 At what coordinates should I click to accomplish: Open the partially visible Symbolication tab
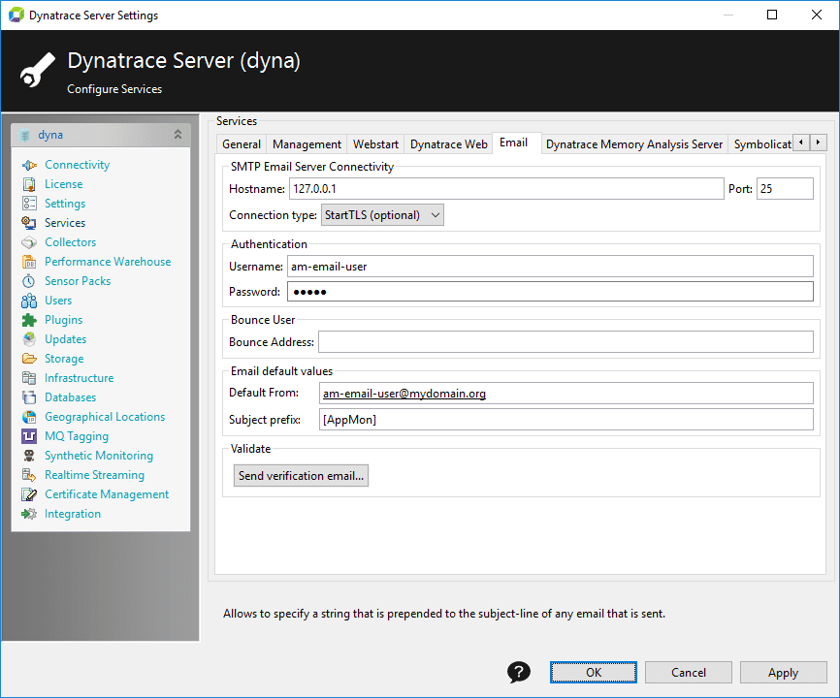(760, 144)
